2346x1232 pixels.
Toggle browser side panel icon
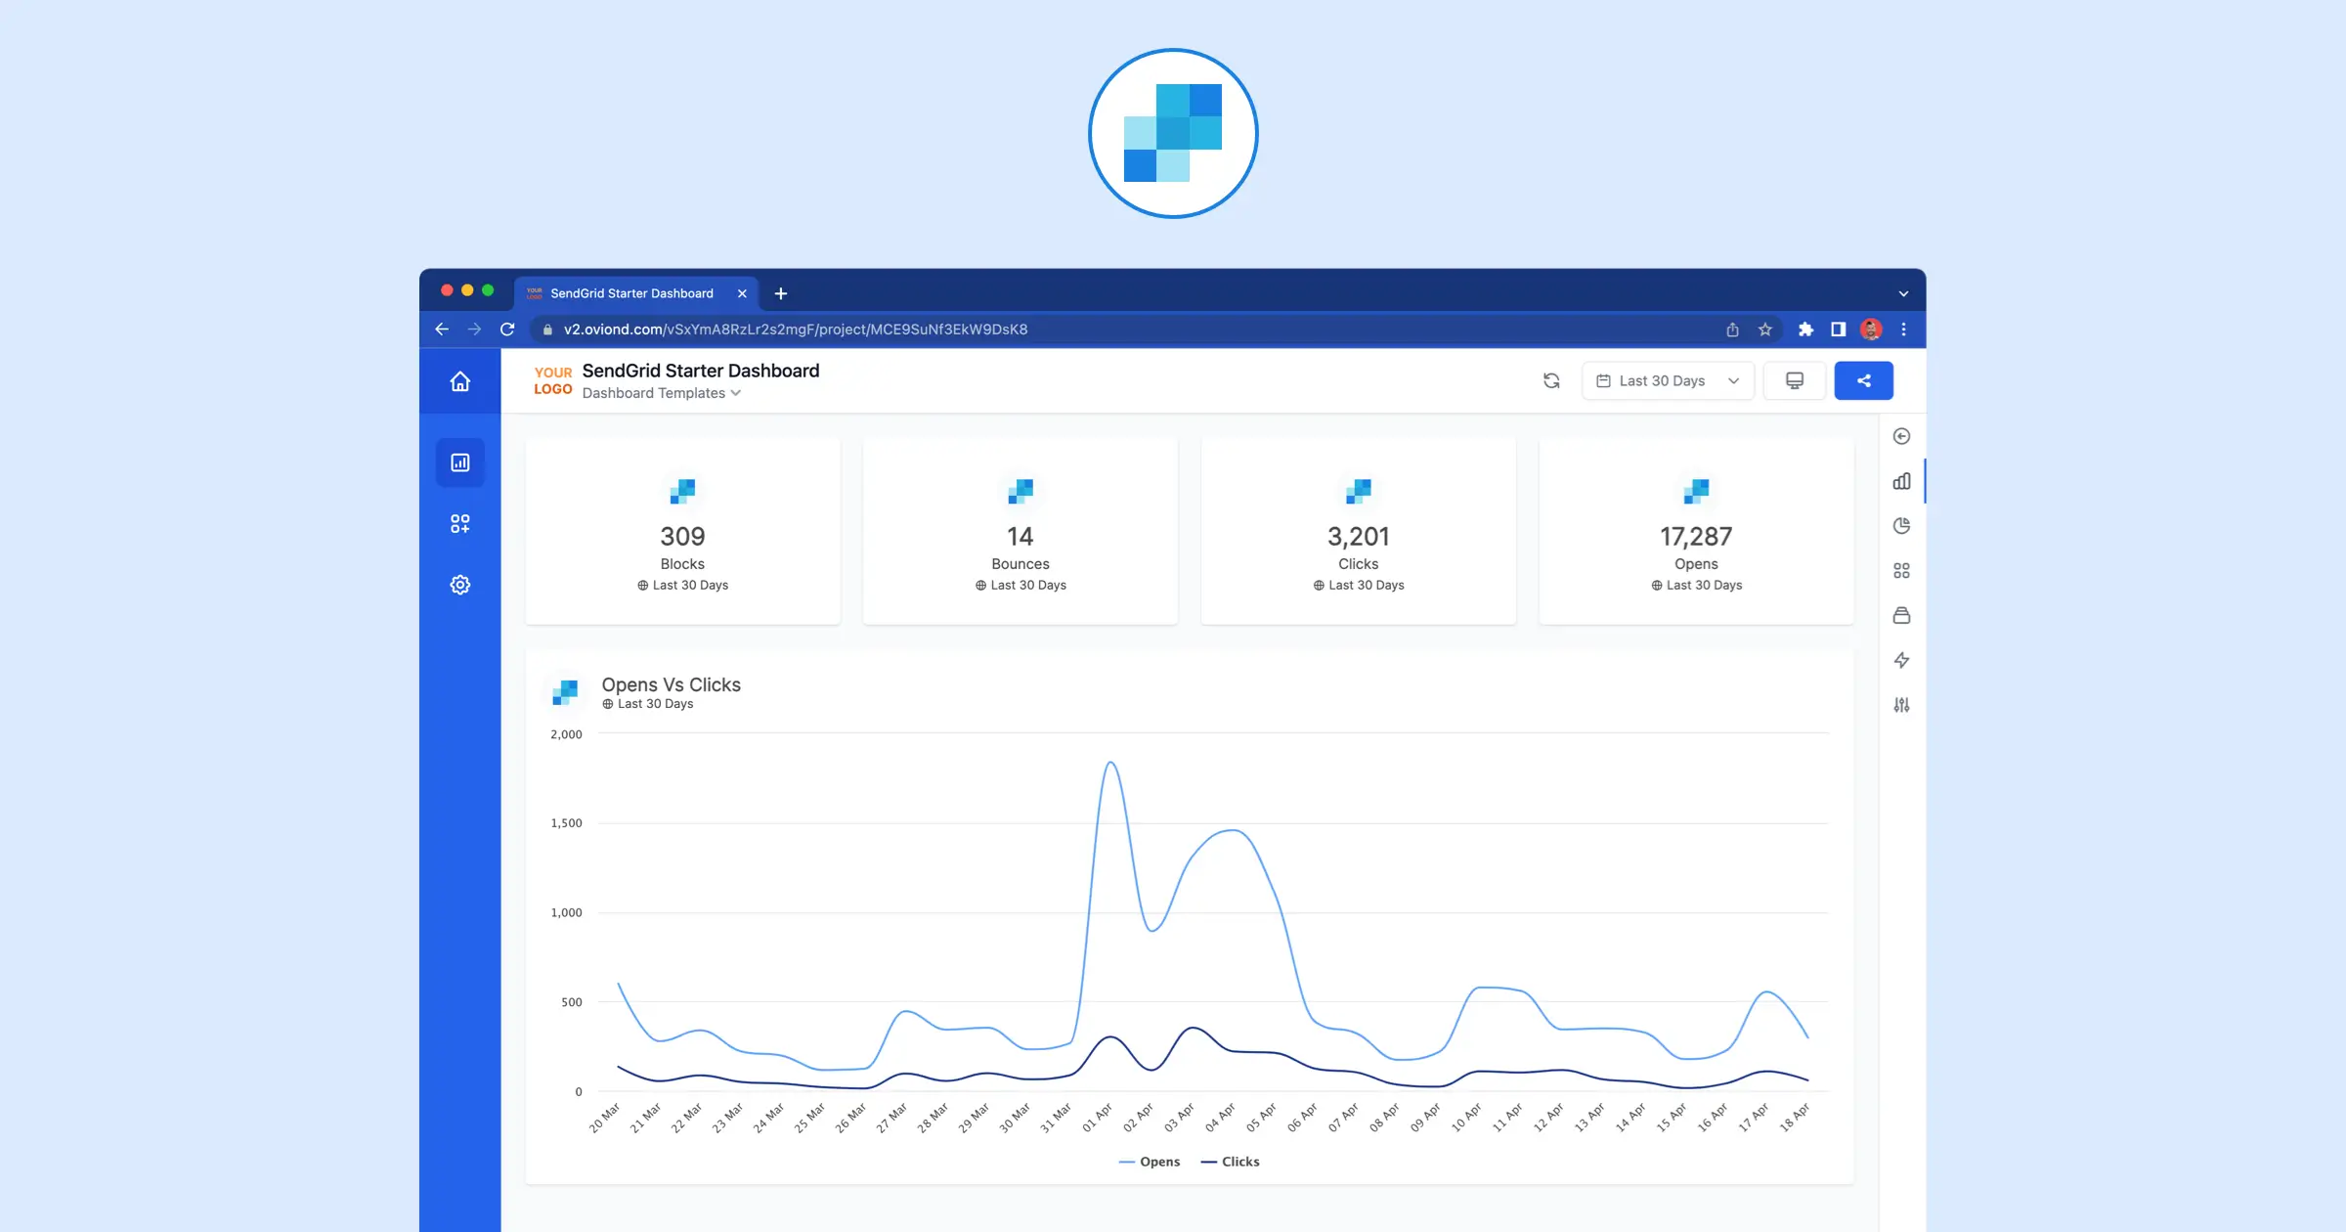click(1838, 330)
